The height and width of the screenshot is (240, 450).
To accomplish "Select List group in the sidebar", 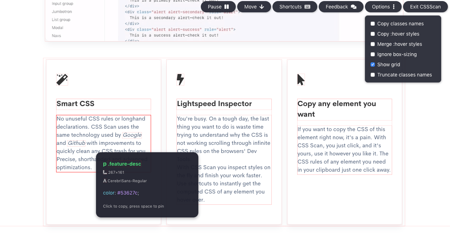I will point(61,20).
